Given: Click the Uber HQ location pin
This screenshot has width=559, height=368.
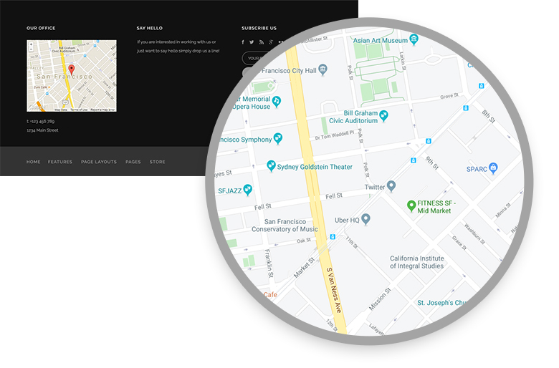Looking at the screenshot, I should 365,219.
